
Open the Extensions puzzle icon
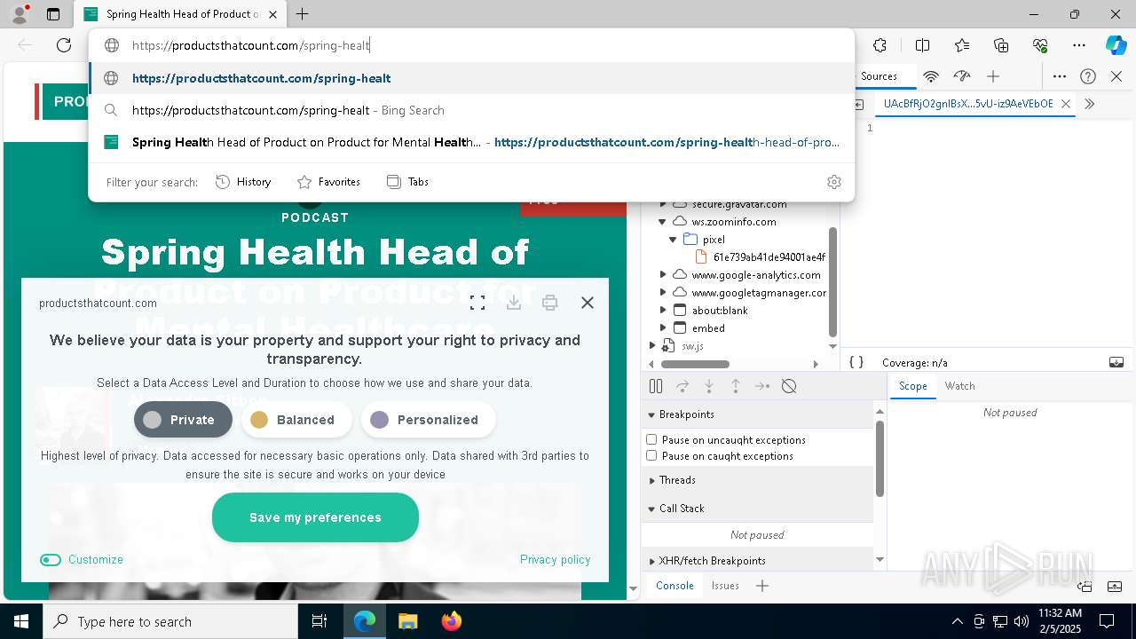880,45
